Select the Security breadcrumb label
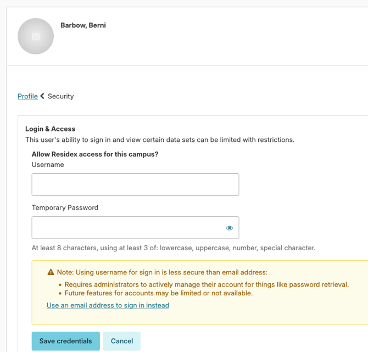Viewport: 368px width, 352px height. click(61, 96)
